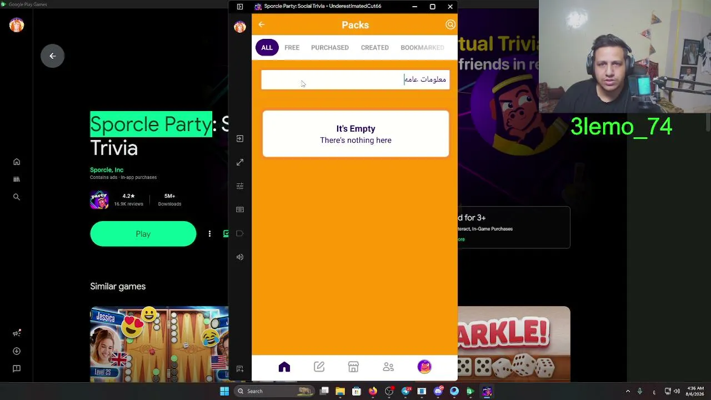Open the Sporcle, Inc developer link
This screenshot has width=711, height=400.
click(x=107, y=170)
